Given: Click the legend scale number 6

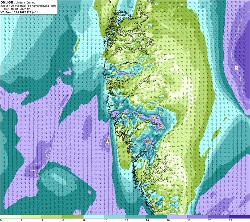Looking at the screenshot, I should (x=63, y=220).
